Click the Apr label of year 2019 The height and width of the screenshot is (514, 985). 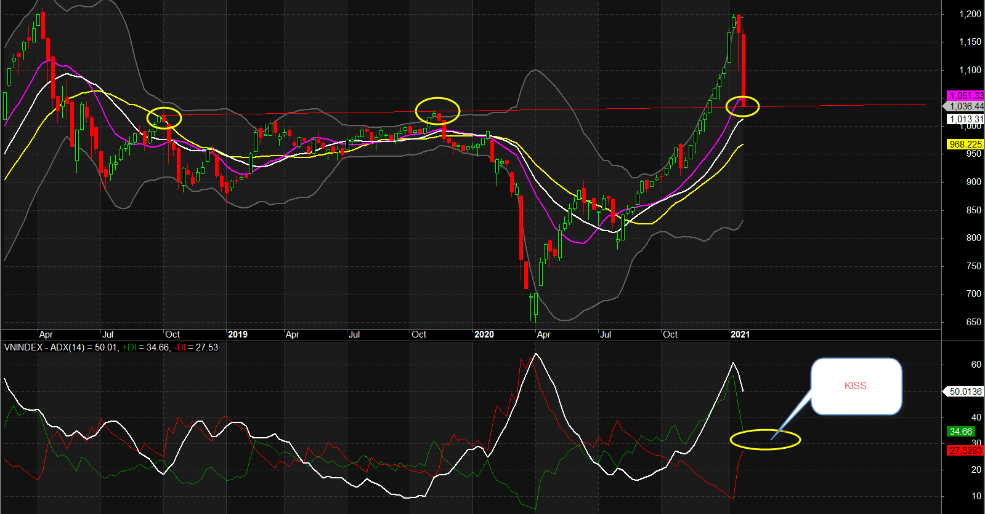[293, 334]
